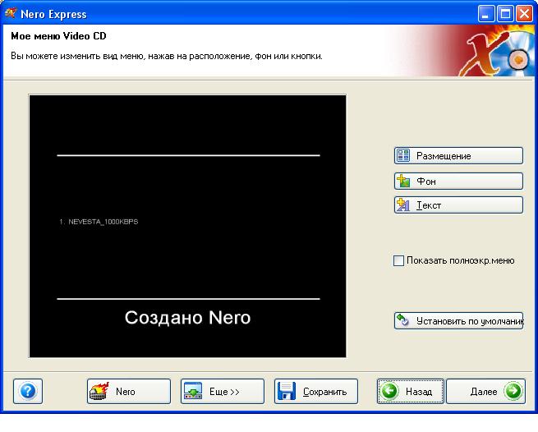Click Установить по умолчанию button
The image size is (538, 432).
[458, 321]
